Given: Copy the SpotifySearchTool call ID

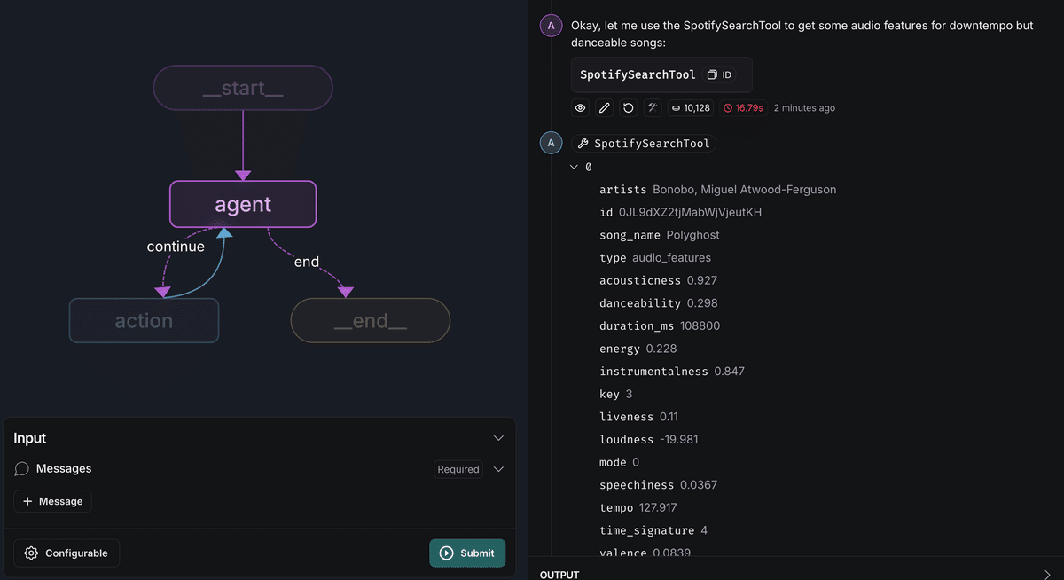Looking at the screenshot, I should coord(719,75).
